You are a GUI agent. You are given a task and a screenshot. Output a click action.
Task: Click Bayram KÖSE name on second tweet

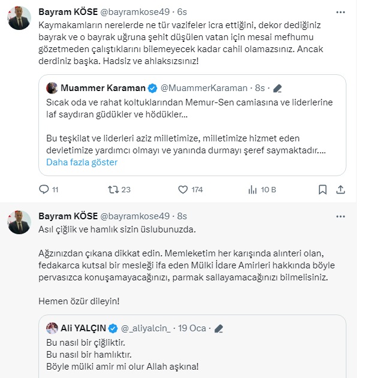coord(64,216)
